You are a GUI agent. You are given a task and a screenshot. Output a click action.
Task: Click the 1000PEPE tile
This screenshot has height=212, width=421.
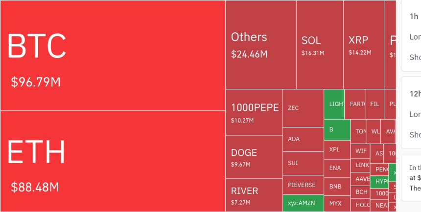254,112
